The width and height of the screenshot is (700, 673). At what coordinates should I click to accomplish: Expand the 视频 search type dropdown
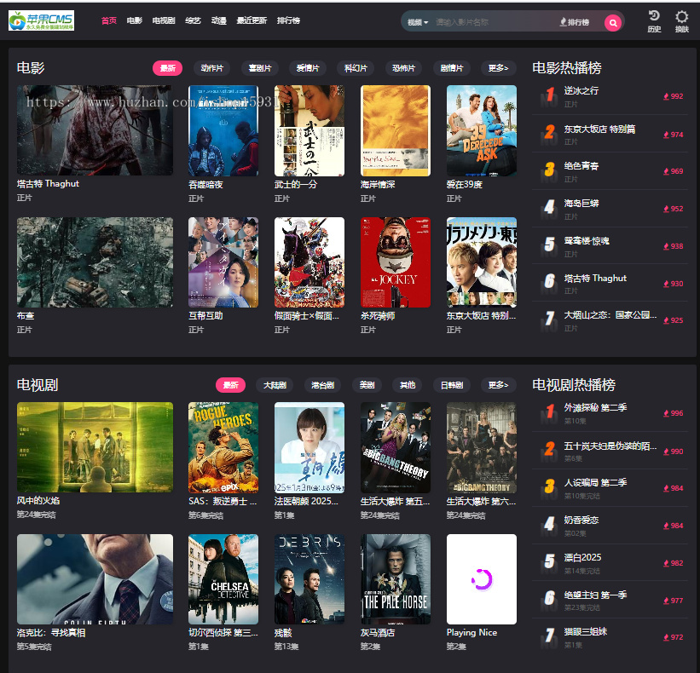click(x=418, y=22)
